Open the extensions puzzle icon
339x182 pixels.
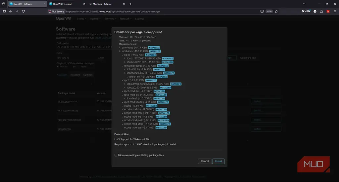[321, 12]
